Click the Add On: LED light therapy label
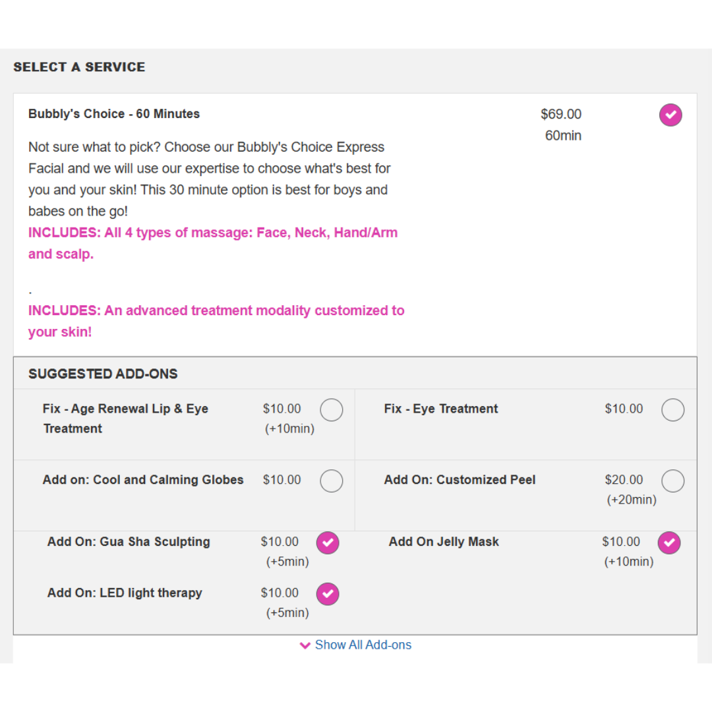Viewport: 712px width, 712px height. pos(125,593)
